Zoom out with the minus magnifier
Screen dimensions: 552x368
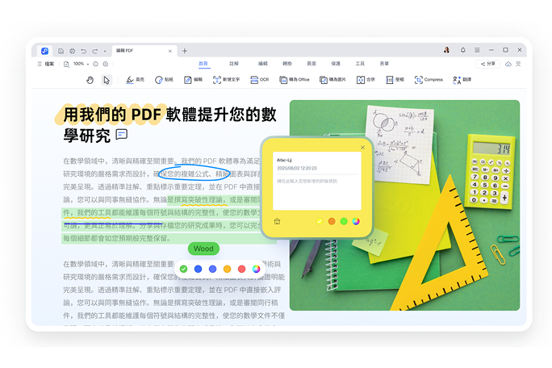(x=95, y=64)
